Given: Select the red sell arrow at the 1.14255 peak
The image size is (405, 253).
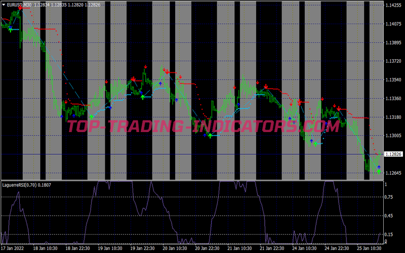Looking at the screenshot, I should 20,8.
